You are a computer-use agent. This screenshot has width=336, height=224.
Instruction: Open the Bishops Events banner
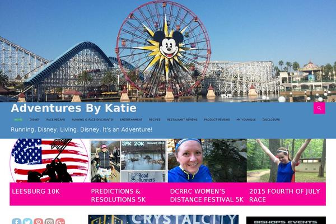tap(286, 220)
